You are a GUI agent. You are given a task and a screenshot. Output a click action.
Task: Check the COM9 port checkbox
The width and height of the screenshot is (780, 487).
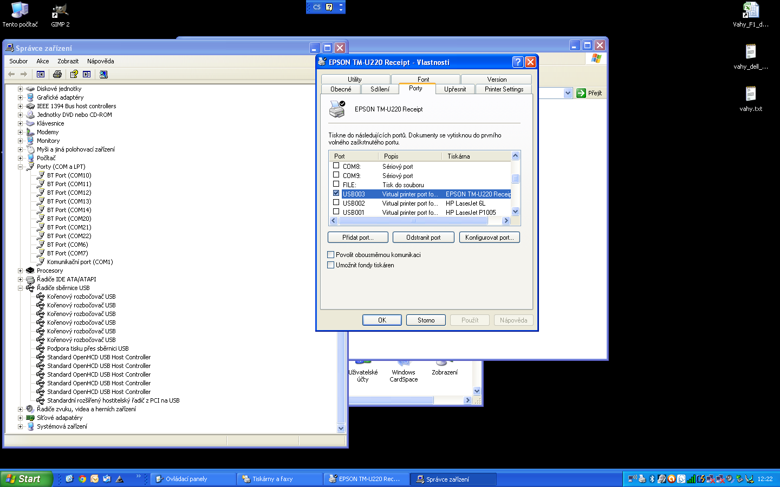click(336, 175)
